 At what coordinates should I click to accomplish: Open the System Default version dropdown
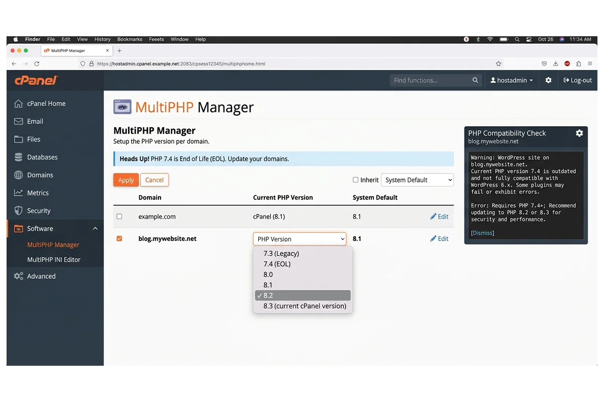(x=417, y=180)
